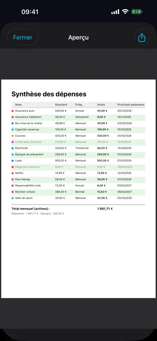This screenshot has width=157, height=341.
Task: Click the Révision voiture amount '380,00 €'
Action: (x=61, y=192)
